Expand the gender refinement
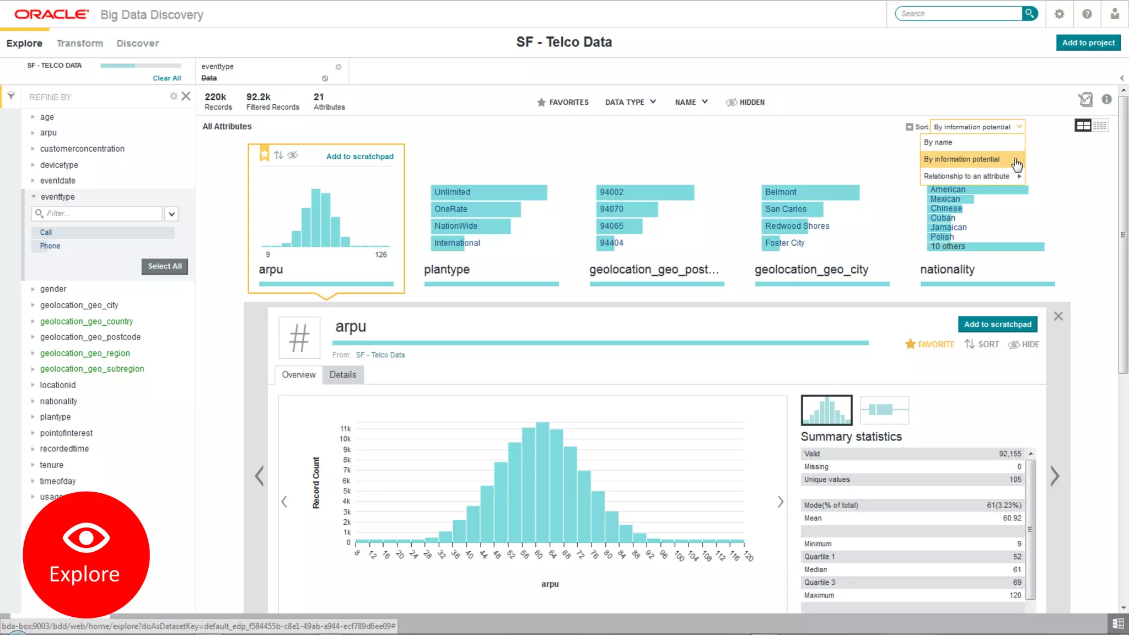This screenshot has height=635, width=1129. [x=53, y=289]
